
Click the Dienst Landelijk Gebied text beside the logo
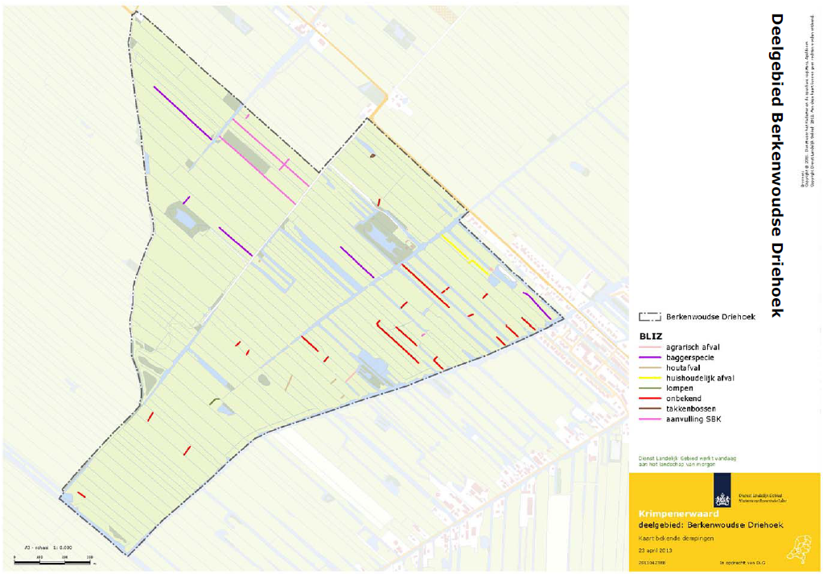[762, 498]
